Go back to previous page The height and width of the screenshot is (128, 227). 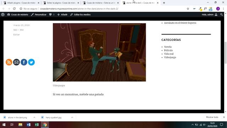click(x=4, y=9)
